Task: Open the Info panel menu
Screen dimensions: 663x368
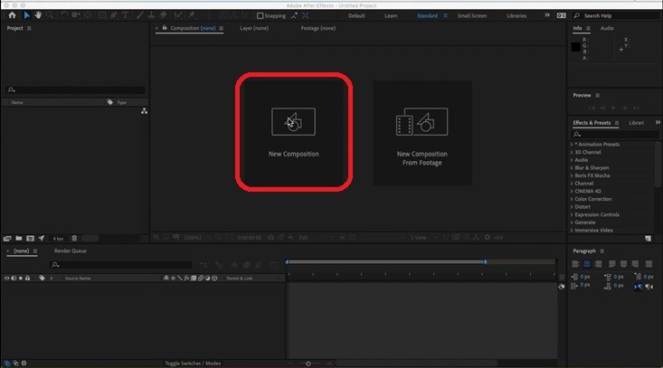Action: [588, 28]
